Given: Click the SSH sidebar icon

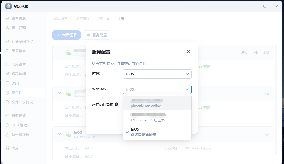Looking at the screenshot, I should pyautogui.click(x=7, y=83).
